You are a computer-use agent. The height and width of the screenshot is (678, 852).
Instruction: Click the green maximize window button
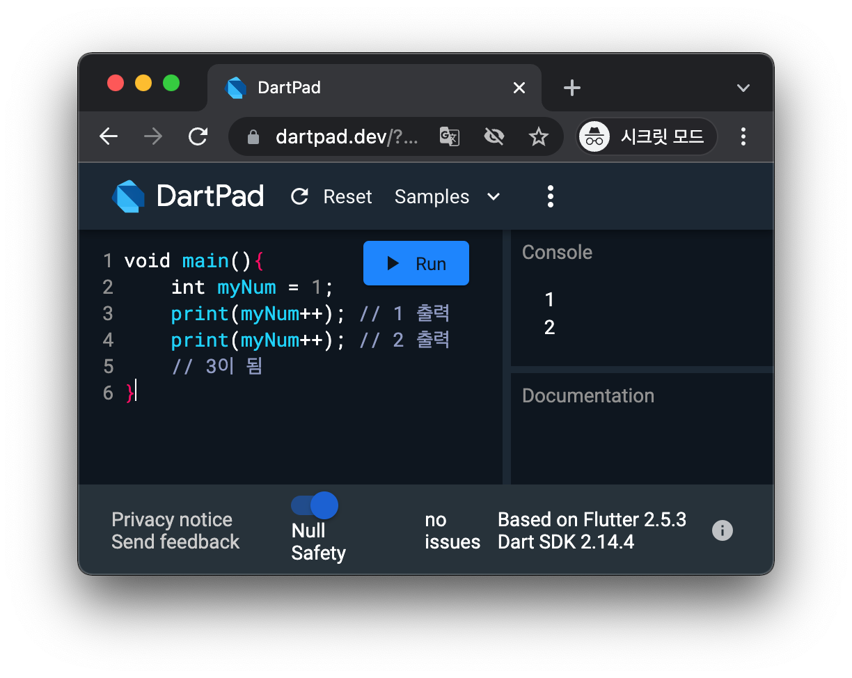point(171,83)
